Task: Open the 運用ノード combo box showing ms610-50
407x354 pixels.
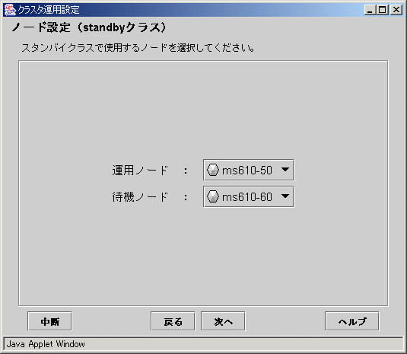Action: point(249,170)
